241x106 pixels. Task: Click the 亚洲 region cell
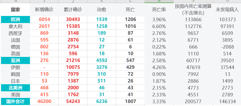(15, 60)
